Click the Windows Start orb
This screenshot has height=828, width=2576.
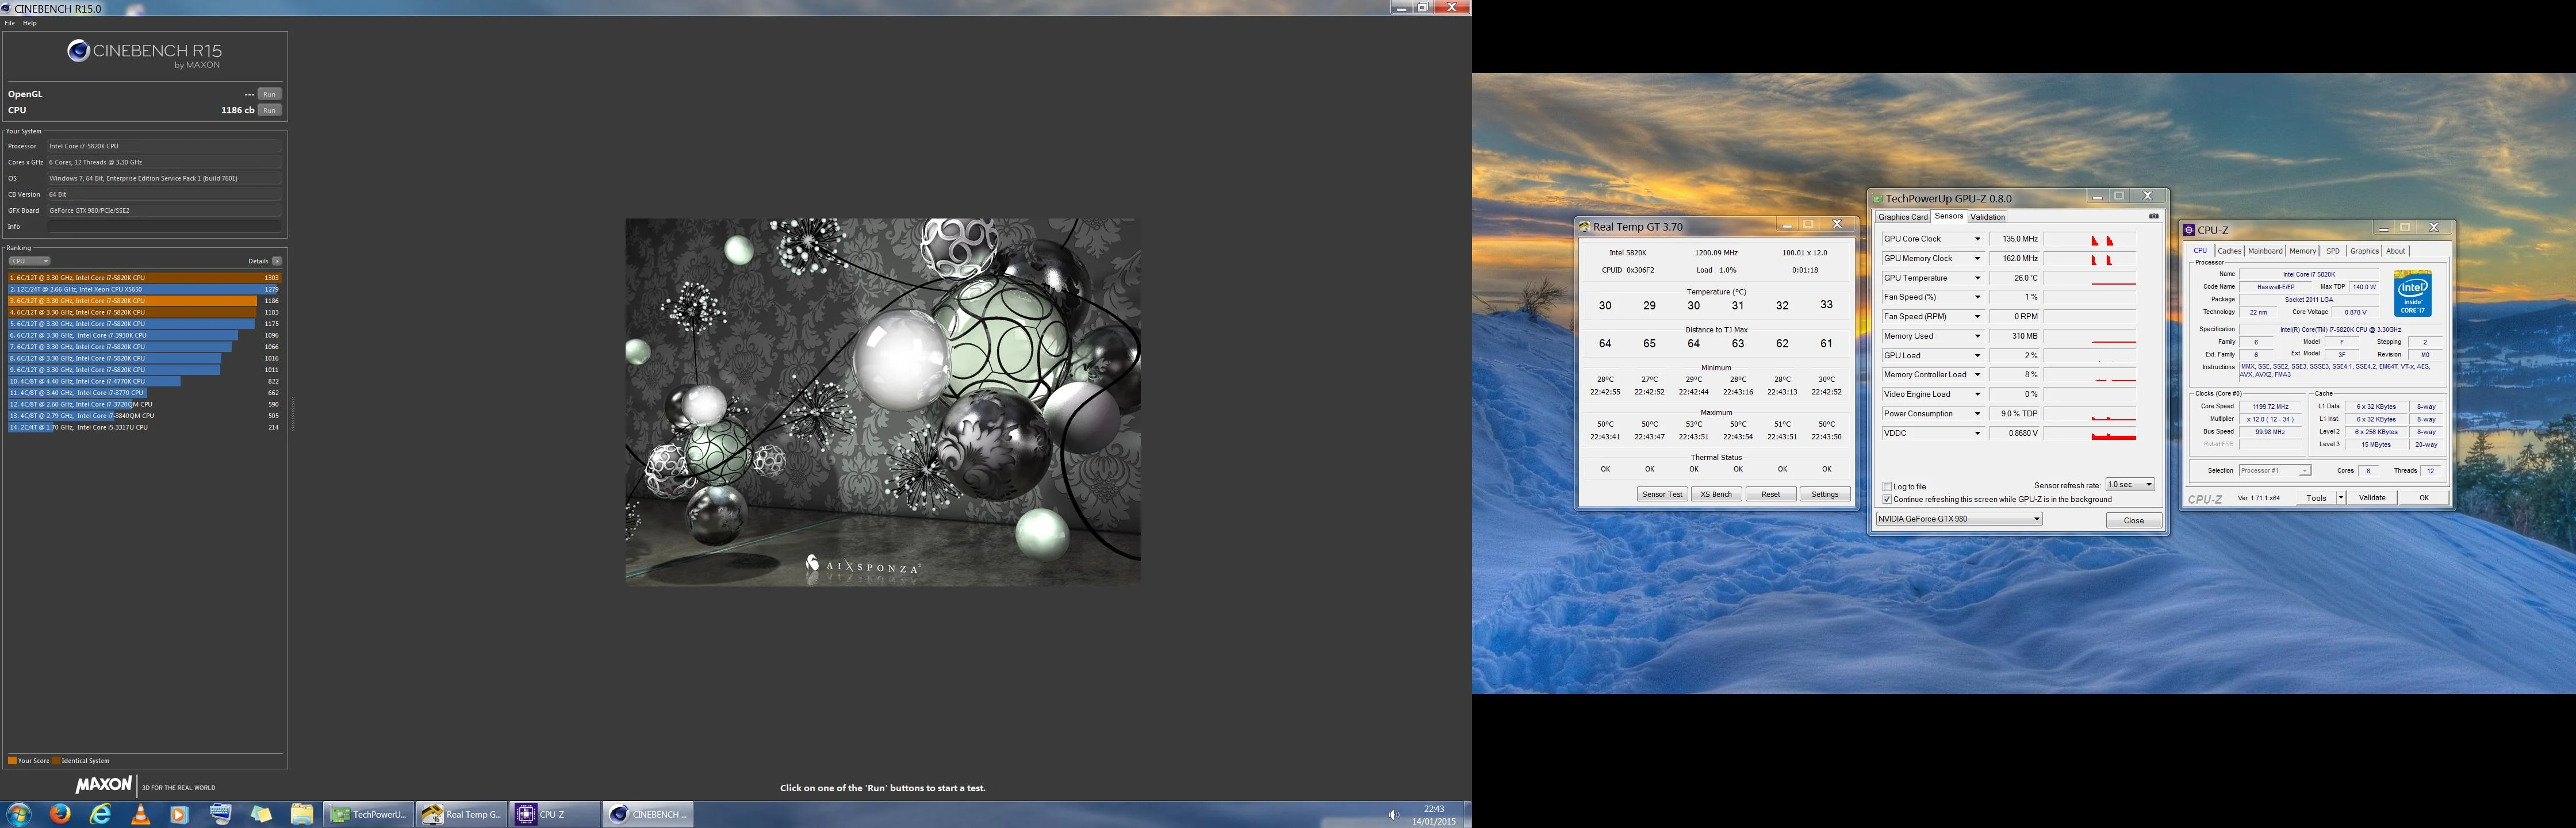click(x=19, y=814)
